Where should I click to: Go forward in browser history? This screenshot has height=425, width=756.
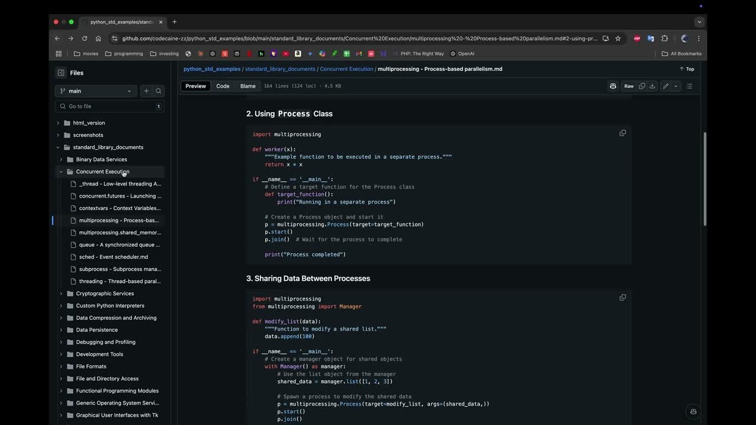70,38
